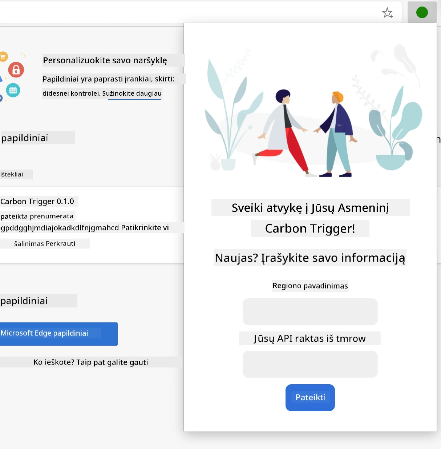Click the add-to-favorites star icon
The image size is (441, 449).
pos(387,13)
